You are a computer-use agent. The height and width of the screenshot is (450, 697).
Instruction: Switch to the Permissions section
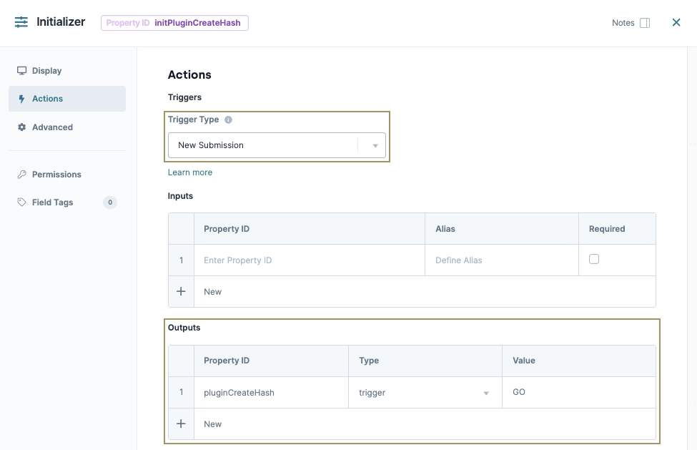57,174
